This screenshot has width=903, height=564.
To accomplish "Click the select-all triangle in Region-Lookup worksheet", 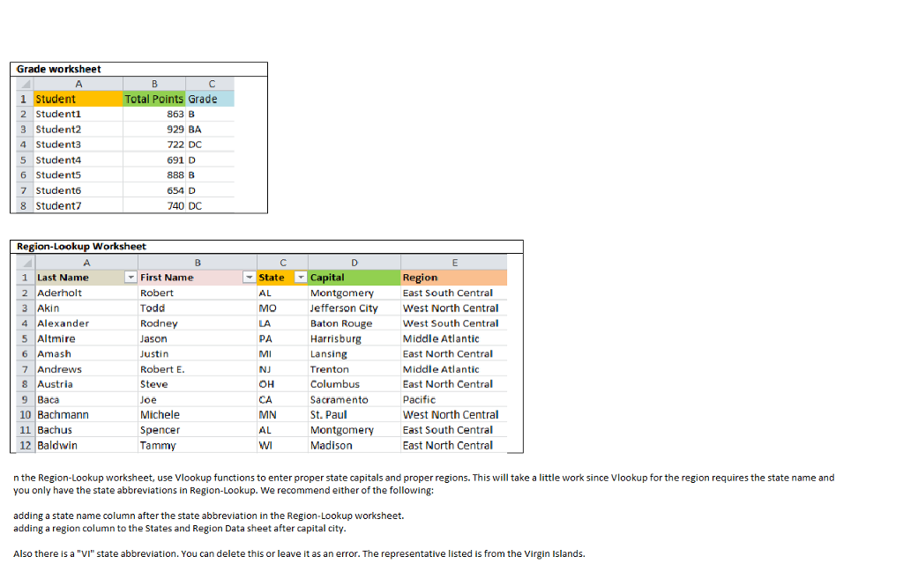I will (x=26, y=262).
